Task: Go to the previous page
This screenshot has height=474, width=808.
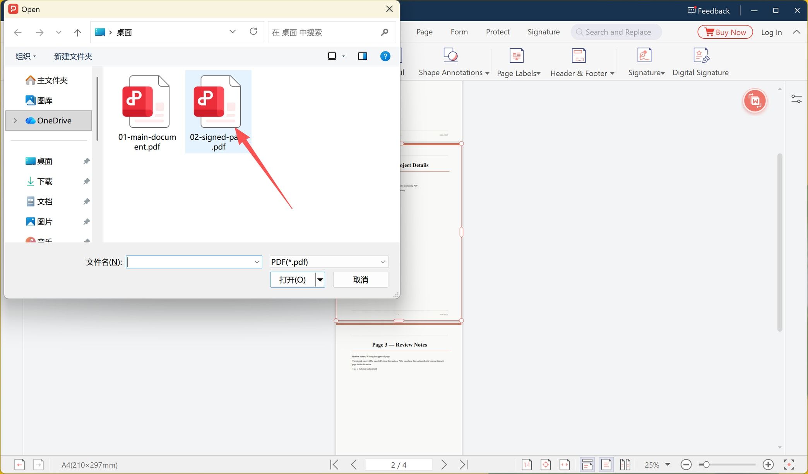Action: pyautogui.click(x=354, y=464)
